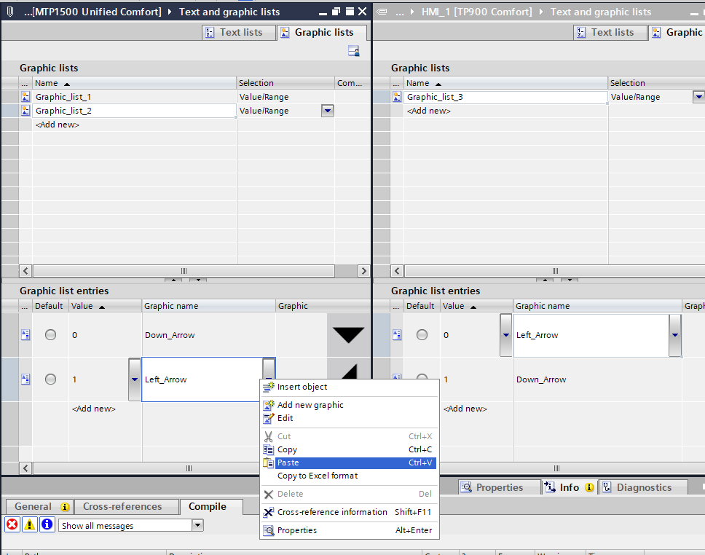Switch to Text lists tab in right editor
This screenshot has height=555, width=705.
coord(610,32)
